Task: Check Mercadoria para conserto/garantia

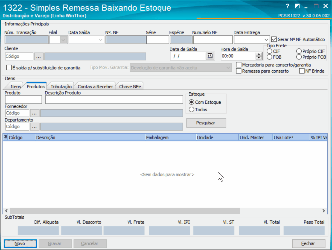Action: [x=239, y=65]
